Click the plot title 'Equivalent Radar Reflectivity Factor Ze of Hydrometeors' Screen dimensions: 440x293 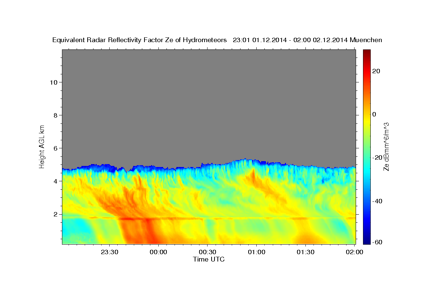pos(140,40)
